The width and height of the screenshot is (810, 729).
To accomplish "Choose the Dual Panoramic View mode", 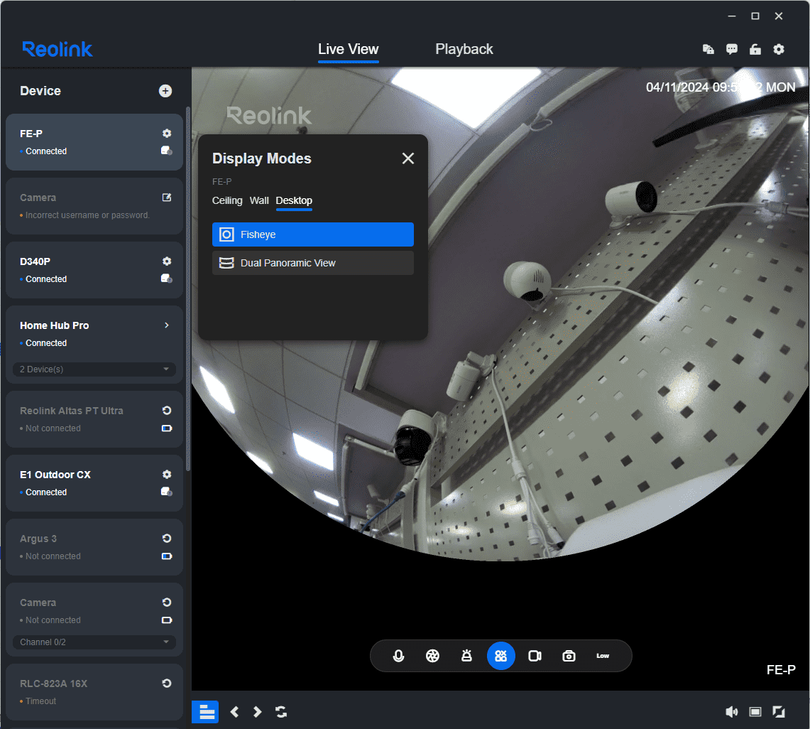I will point(313,263).
